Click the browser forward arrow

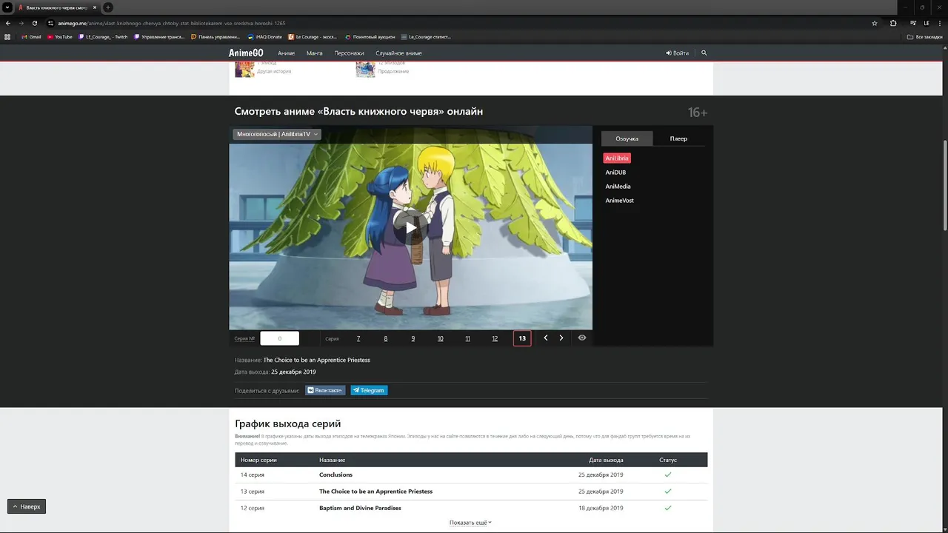[x=21, y=23]
